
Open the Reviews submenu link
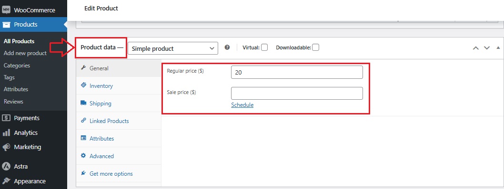coord(13,102)
